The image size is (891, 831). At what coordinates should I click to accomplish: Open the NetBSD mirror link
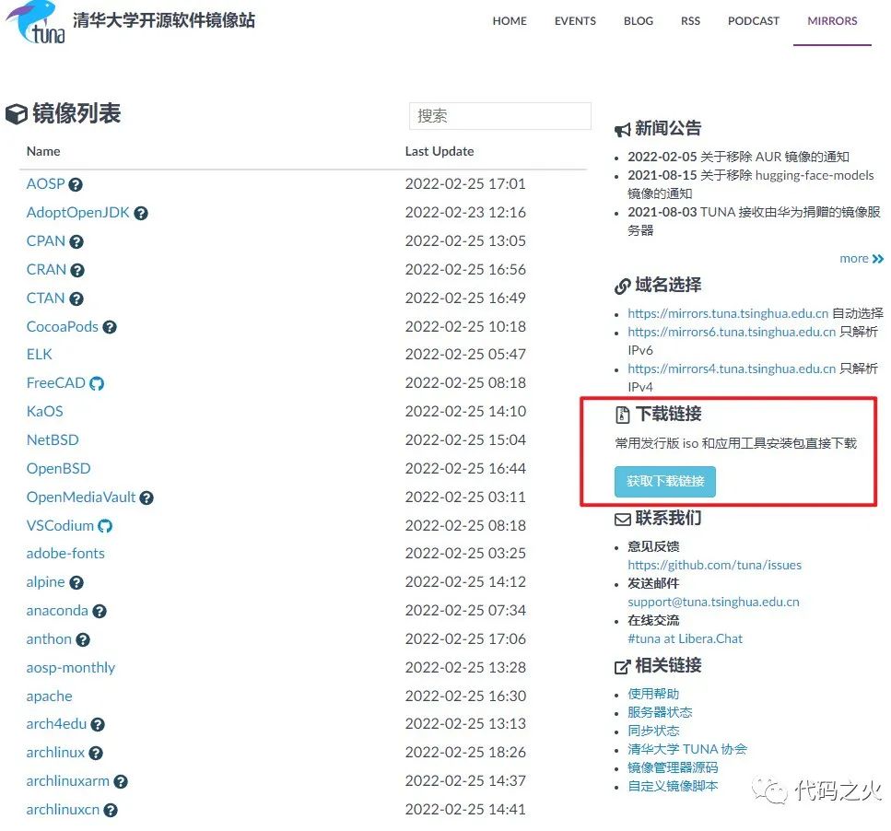tap(53, 439)
